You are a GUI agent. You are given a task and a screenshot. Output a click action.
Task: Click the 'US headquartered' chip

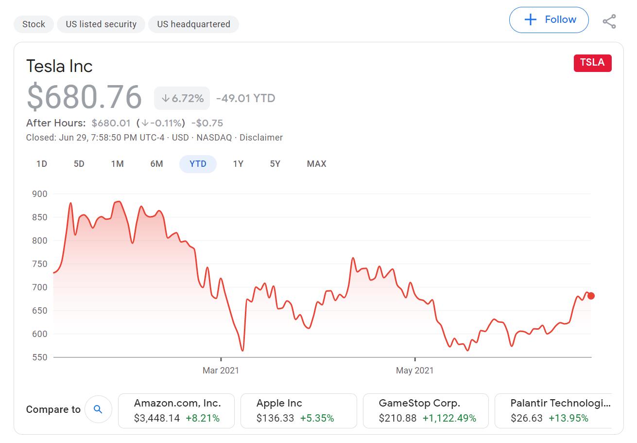click(193, 24)
